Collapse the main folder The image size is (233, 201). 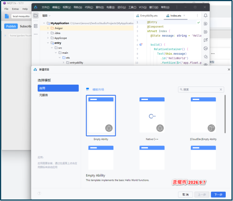[56, 53]
